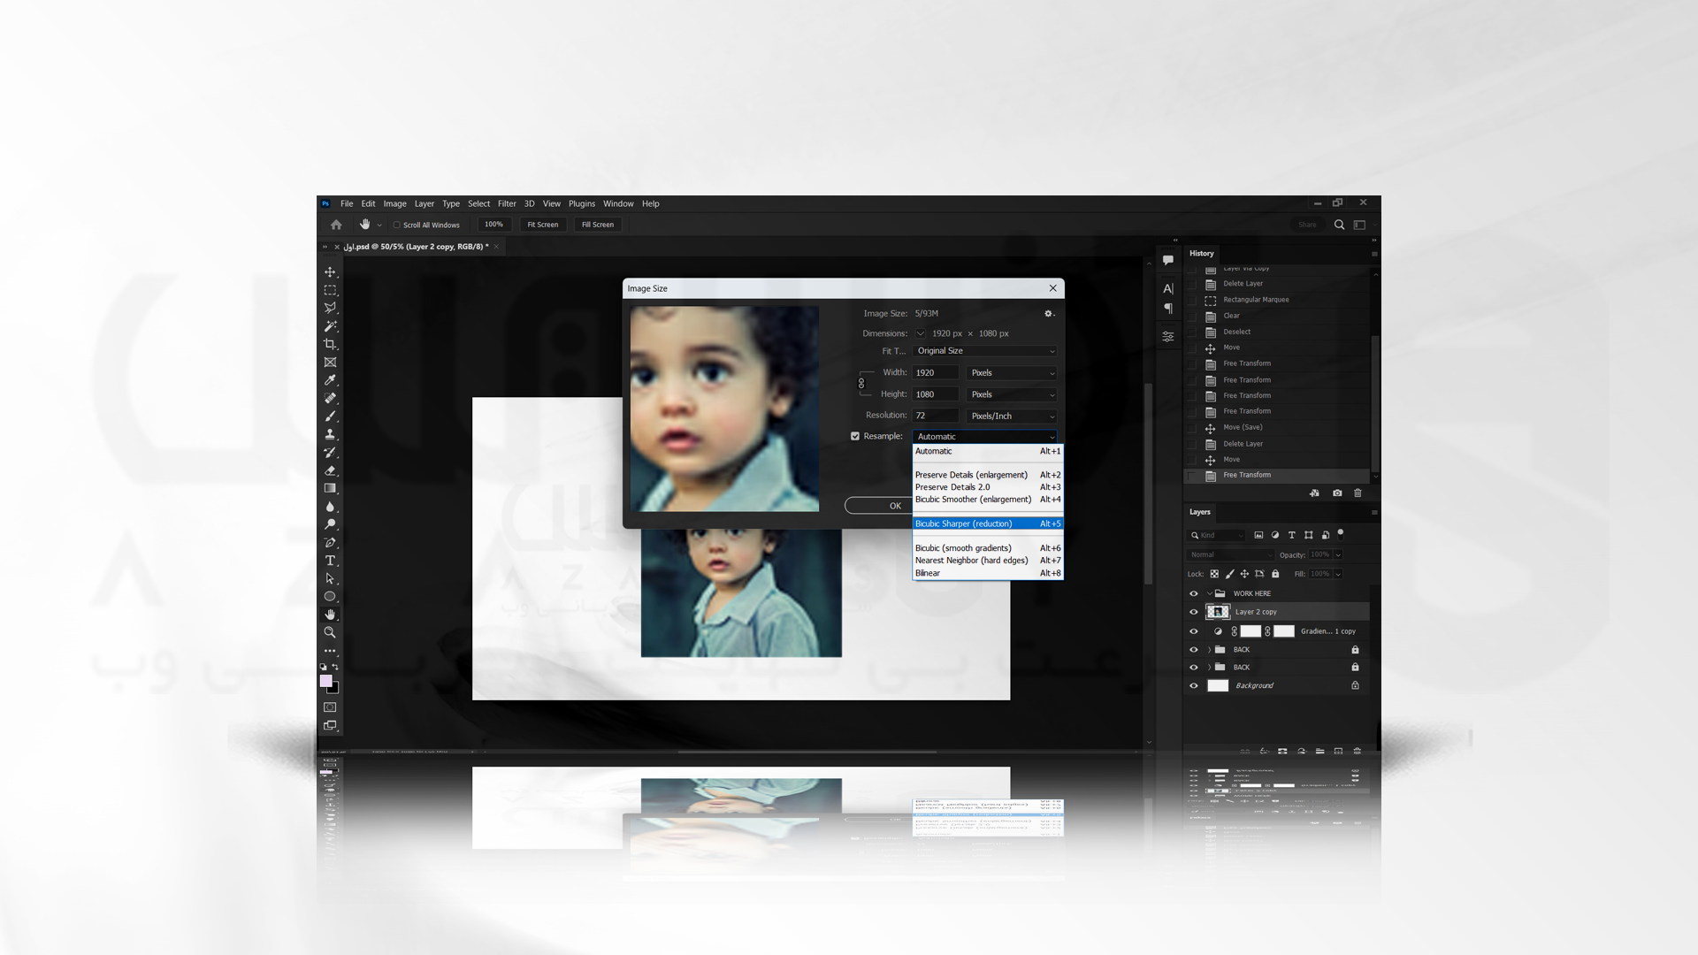Select the Frame tool
The width and height of the screenshot is (1698, 955).
click(330, 363)
